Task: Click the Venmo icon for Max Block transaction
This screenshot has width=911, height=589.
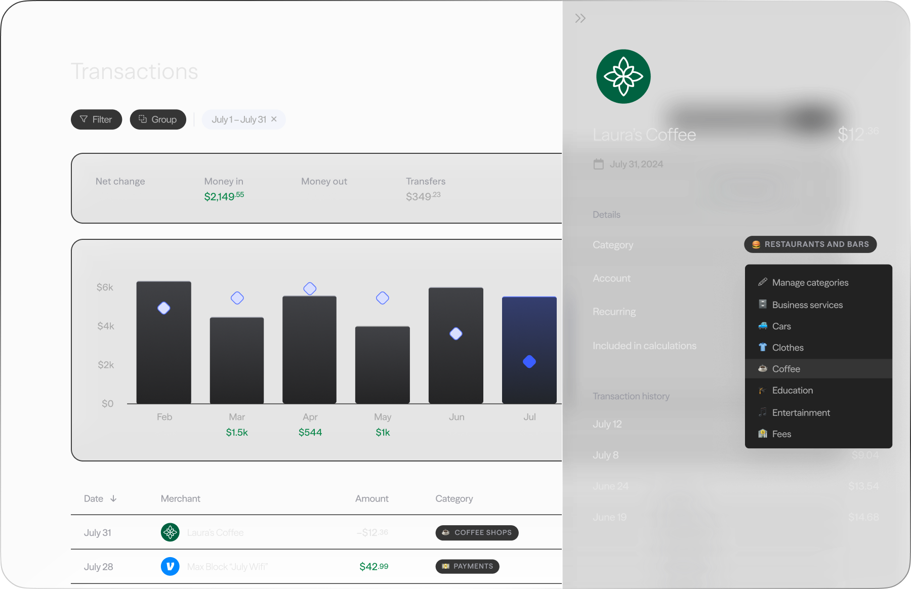Action: coord(170,566)
